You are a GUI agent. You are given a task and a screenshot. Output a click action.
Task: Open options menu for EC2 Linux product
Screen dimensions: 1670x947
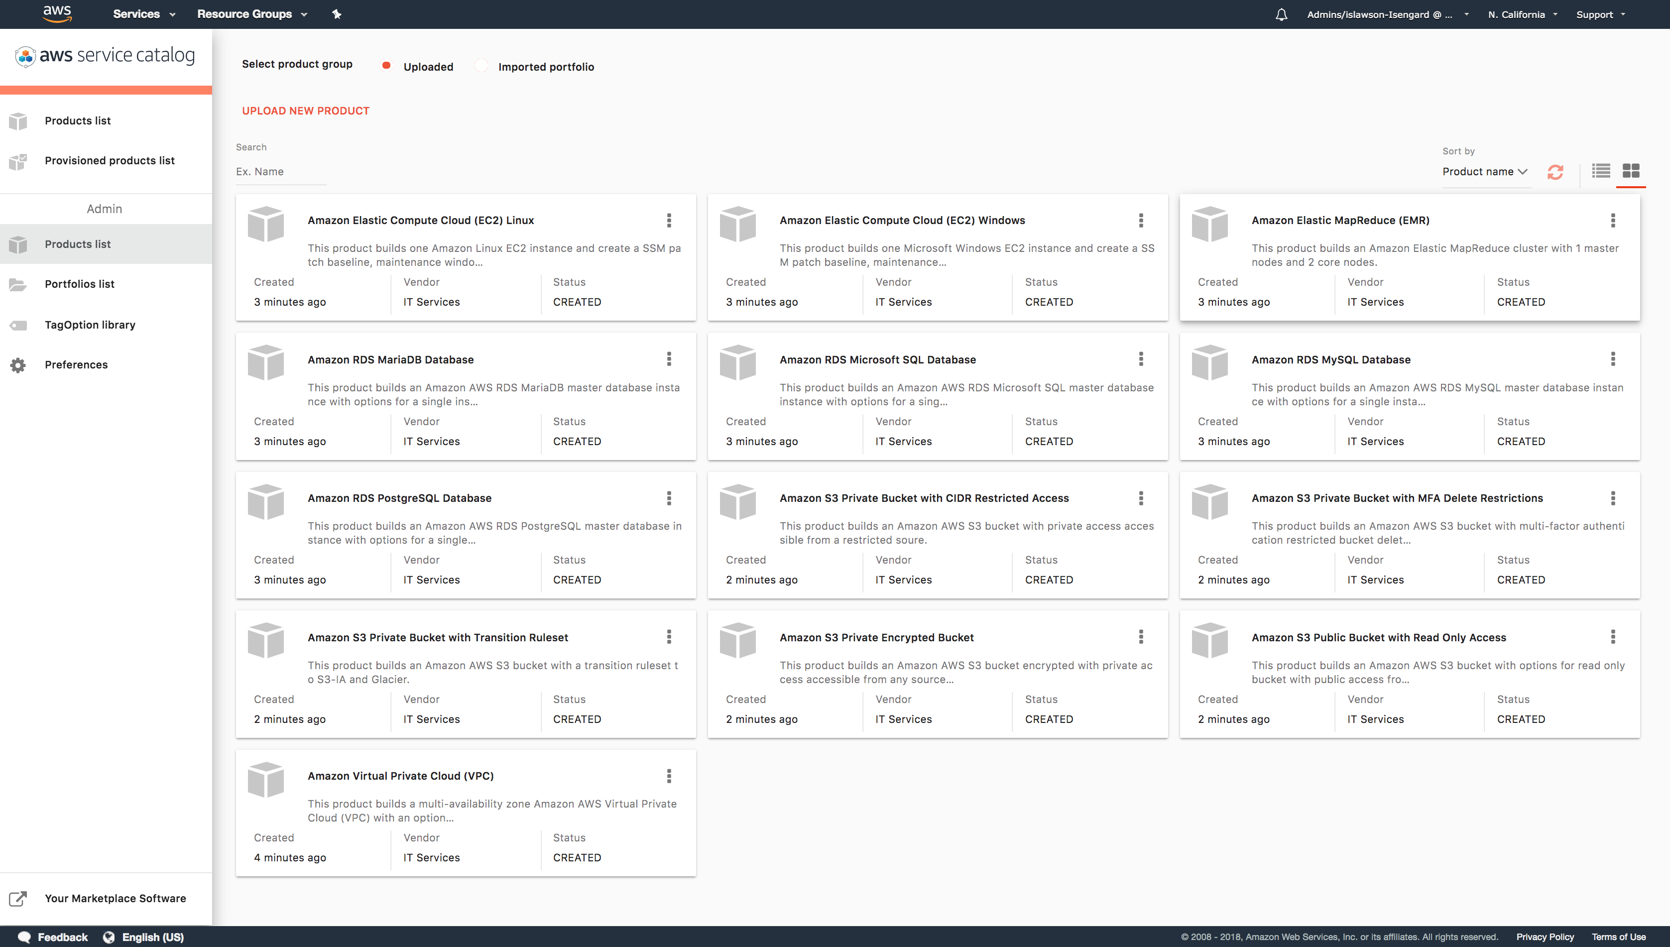[669, 221]
